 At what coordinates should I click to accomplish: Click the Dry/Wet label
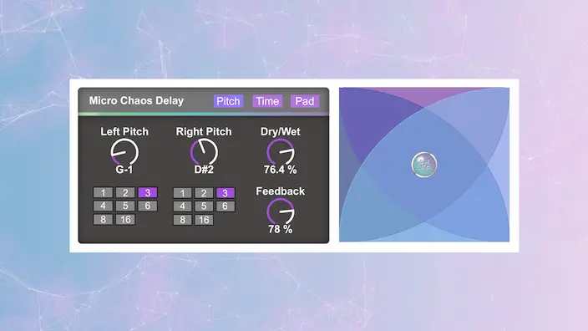click(x=281, y=132)
